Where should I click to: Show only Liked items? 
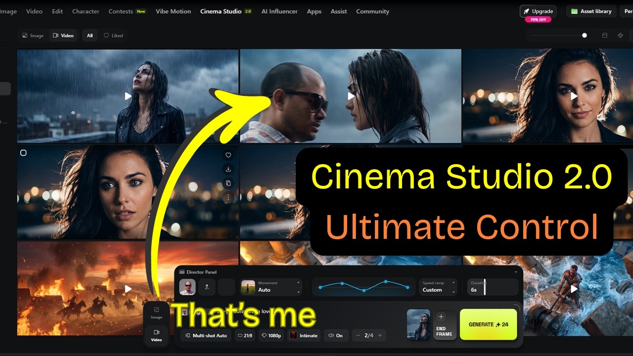point(113,36)
